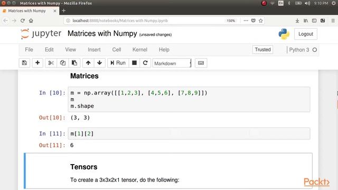Go back with browser back arrow
The width and height of the screenshot is (338, 190).
(6, 21)
